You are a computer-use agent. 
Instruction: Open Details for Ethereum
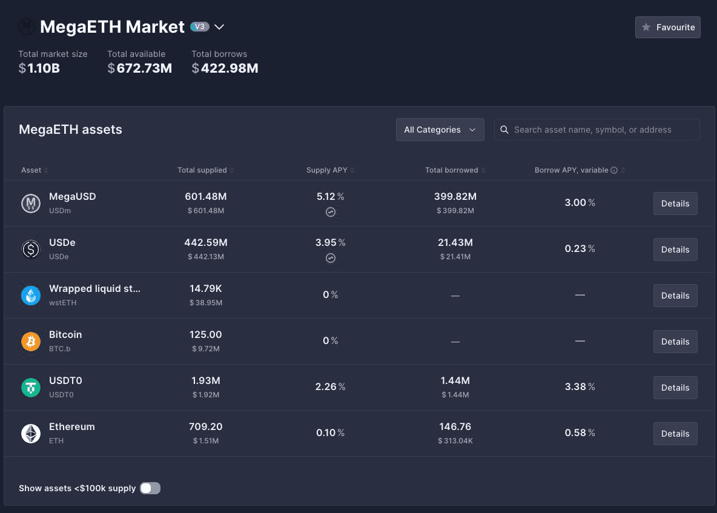[675, 434]
